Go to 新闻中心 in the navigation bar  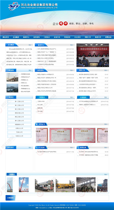(26, 37)
